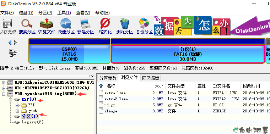Collapse the VD0 synoboot918.img node
Image resolution: width=270 pixels, height=134 pixels.
click(4, 94)
